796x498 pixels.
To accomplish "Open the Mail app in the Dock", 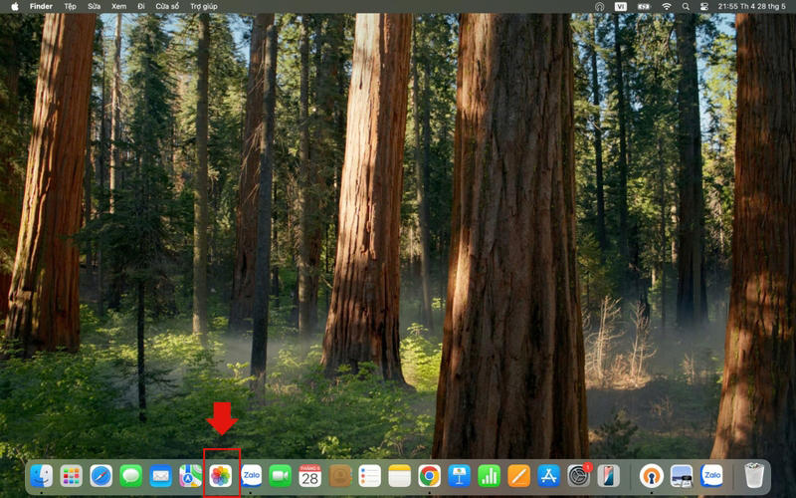I will click(161, 476).
